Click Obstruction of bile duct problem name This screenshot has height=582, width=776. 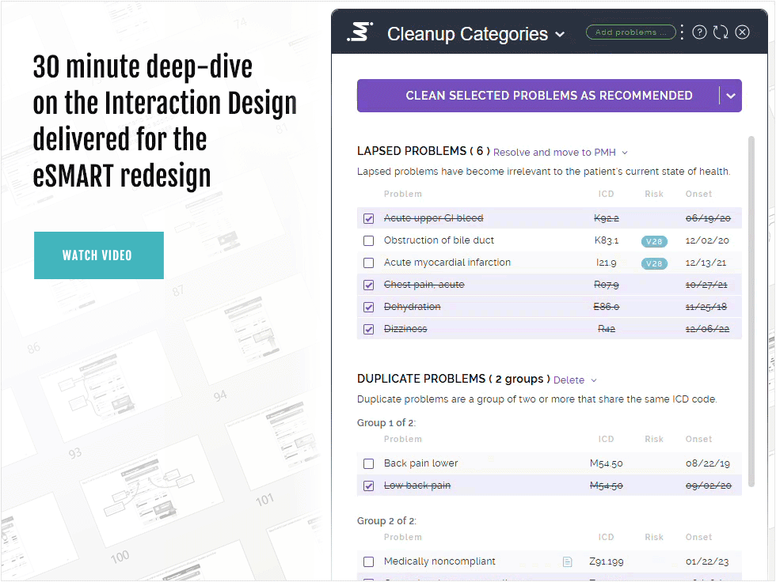tap(439, 240)
